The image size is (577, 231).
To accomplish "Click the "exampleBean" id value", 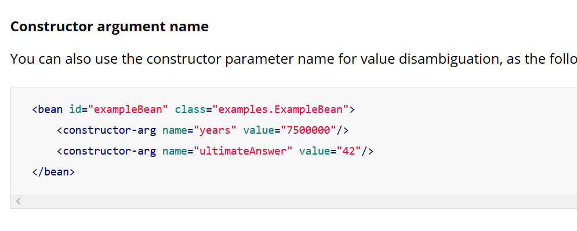I will click(x=128, y=109).
